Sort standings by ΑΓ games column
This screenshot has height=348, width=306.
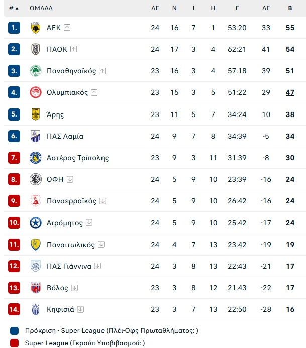click(155, 8)
